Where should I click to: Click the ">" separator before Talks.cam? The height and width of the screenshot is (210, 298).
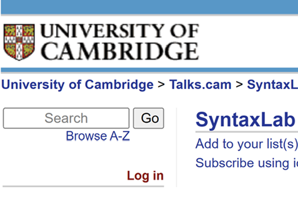click(x=161, y=85)
